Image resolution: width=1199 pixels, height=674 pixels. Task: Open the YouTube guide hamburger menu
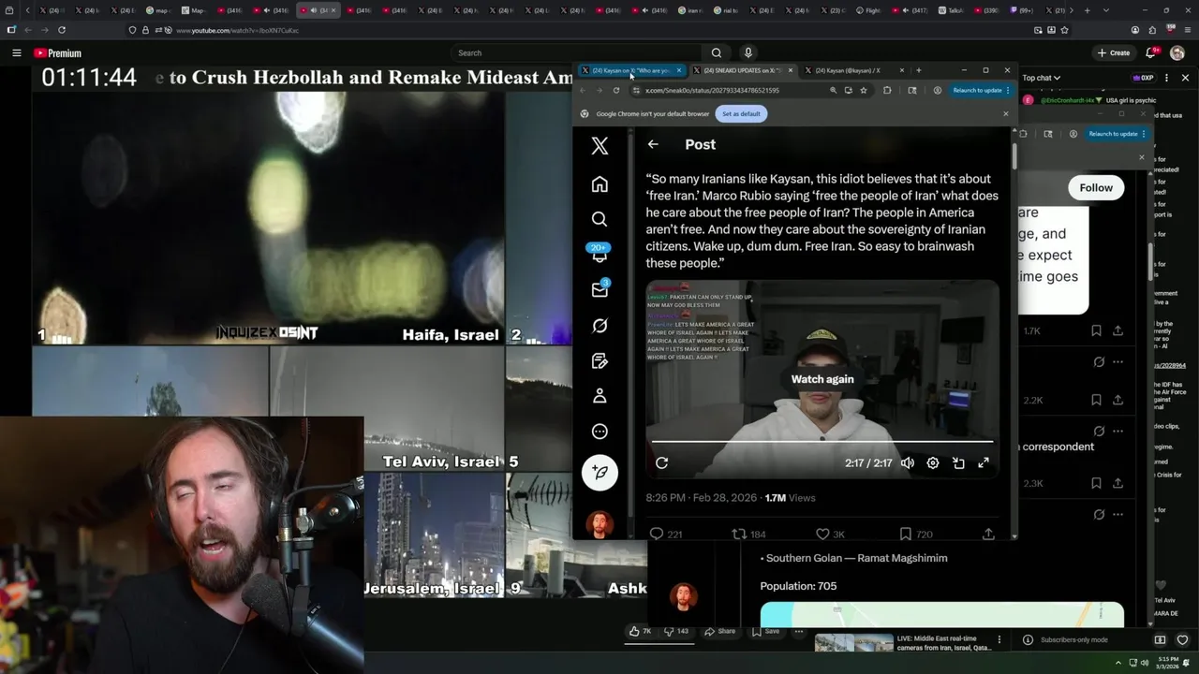(16, 52)
